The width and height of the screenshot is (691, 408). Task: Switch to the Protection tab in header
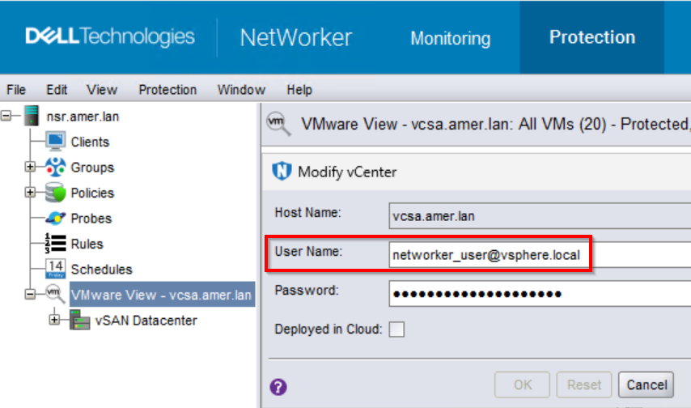591,37
